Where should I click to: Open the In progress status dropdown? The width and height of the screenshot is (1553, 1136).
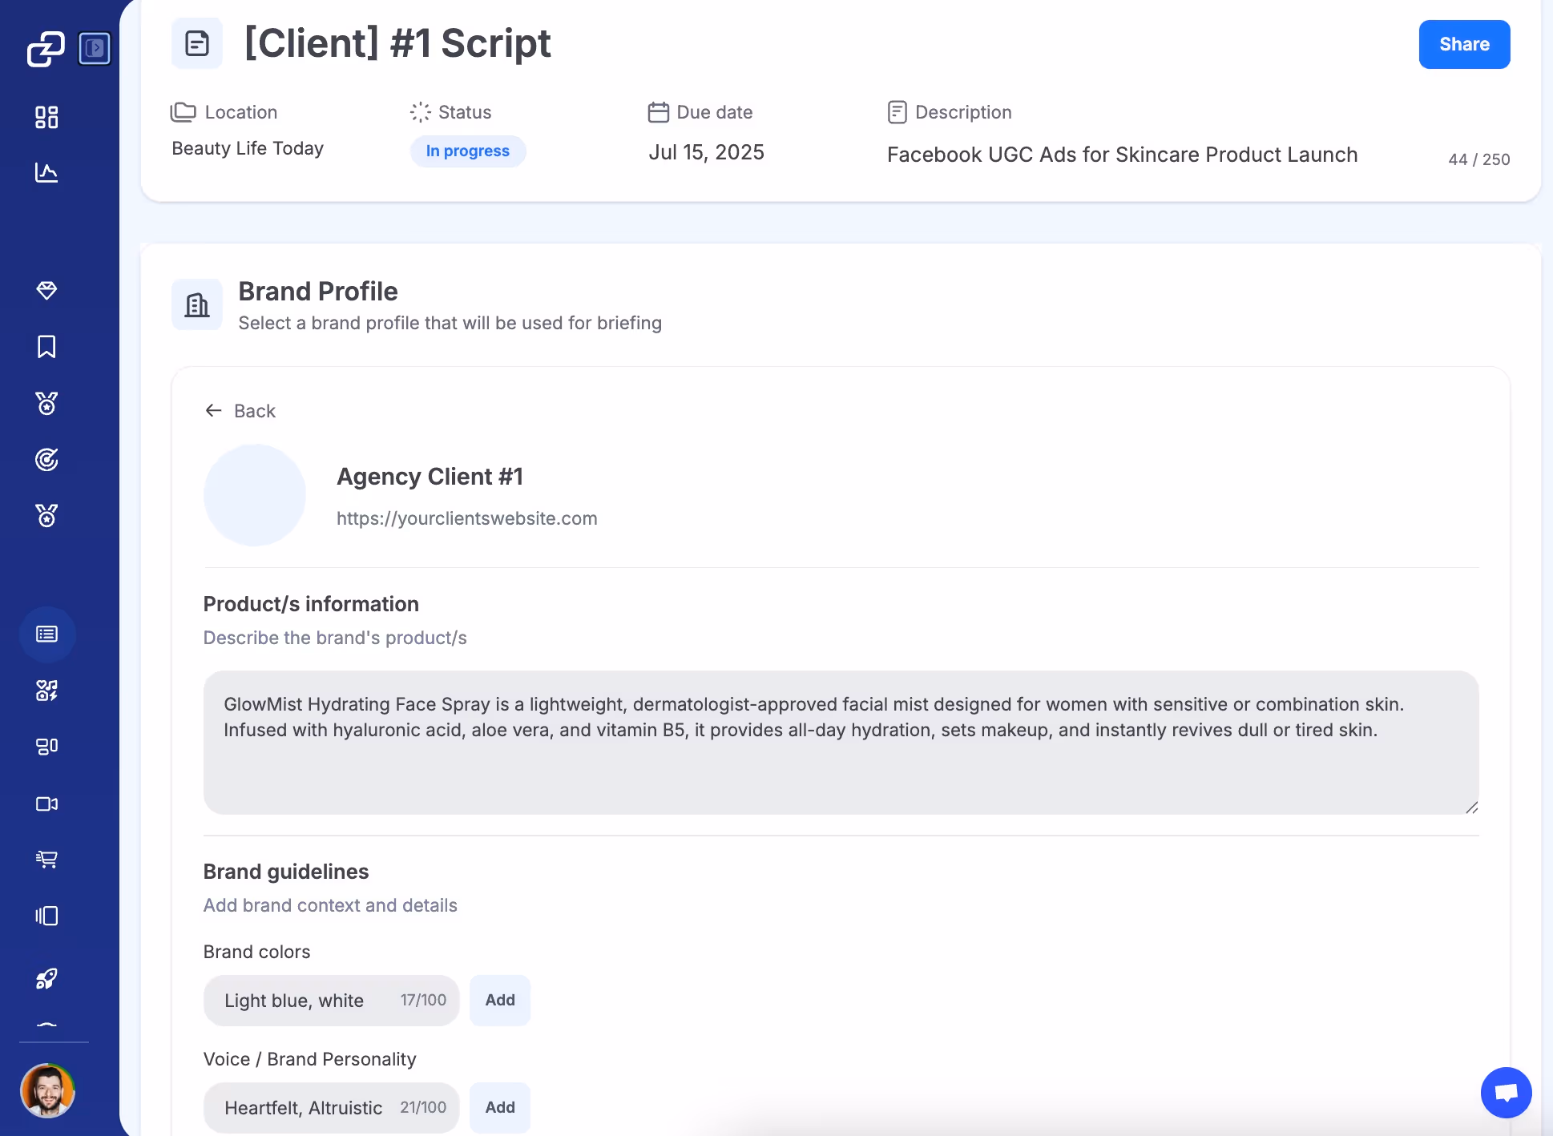467,151
